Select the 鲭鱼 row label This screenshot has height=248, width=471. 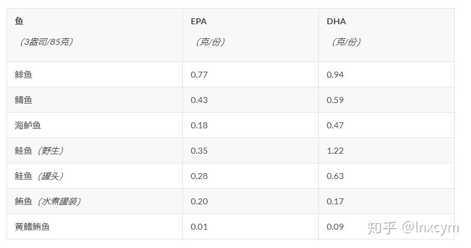pyautogui.click(x=24, y=100)
